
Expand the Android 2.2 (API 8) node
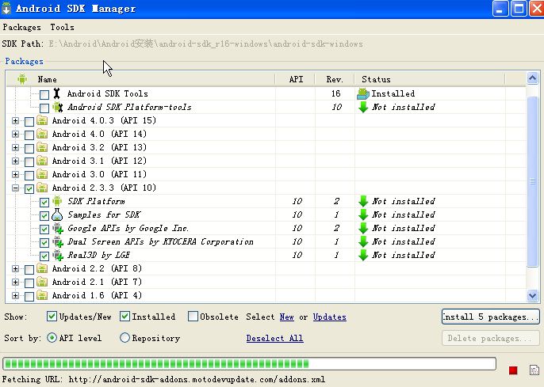pyautogui.click(x=15, y=269)
